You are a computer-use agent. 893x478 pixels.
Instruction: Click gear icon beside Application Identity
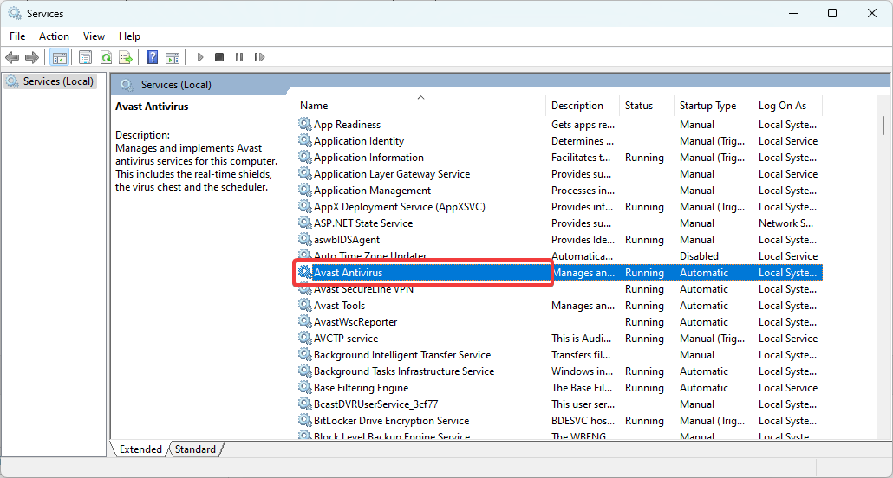tap(305, 140)
